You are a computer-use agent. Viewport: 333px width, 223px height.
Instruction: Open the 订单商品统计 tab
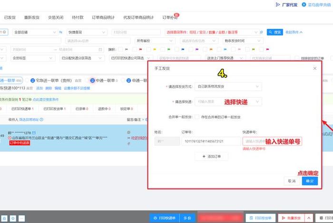click(x=103, y=18)
